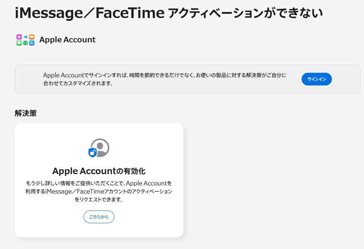Click the blue App Store icon
The height and width of the screenshot is (249, 364).
[x=32, y=43]
